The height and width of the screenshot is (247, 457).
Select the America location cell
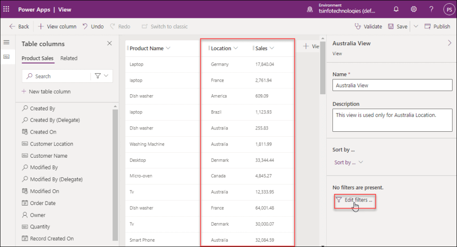point(219,96)
